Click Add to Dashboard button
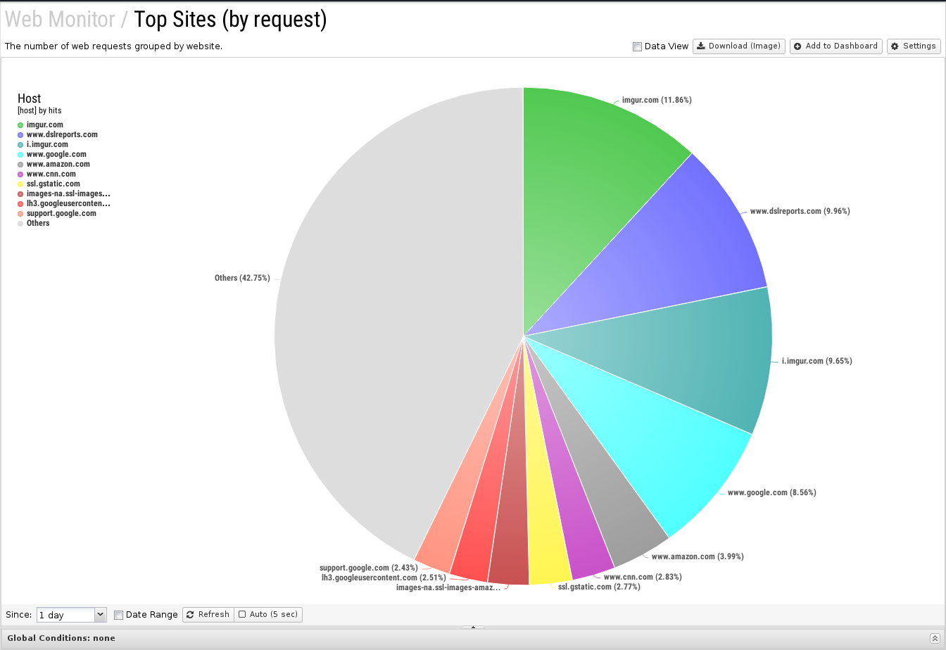The image size is (946, 650). pos(835,46)
